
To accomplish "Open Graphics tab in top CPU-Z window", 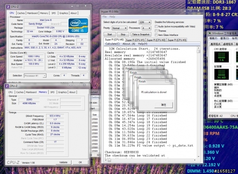I will (64, 13).
